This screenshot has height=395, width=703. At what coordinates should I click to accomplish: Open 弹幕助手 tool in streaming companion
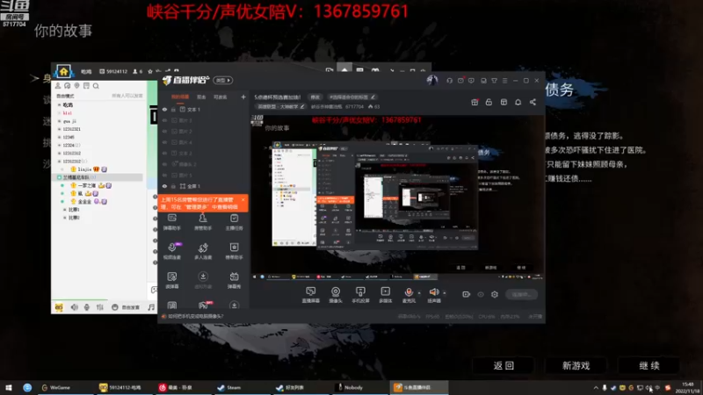[171, 222]
